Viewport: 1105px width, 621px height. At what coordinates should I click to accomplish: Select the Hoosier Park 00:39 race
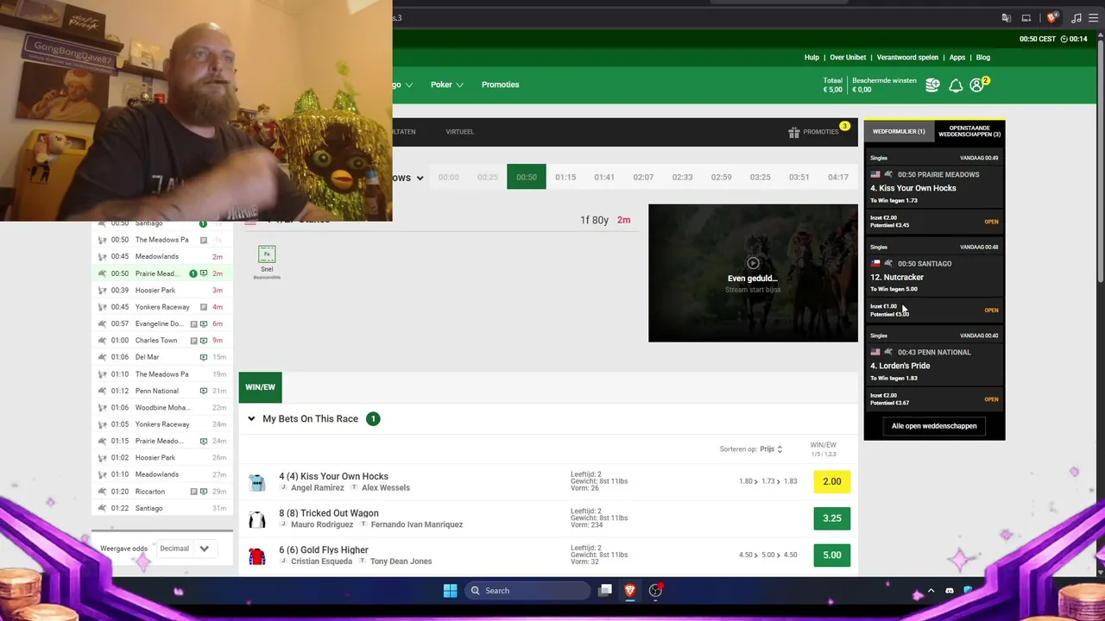click(x=161, y=291)
